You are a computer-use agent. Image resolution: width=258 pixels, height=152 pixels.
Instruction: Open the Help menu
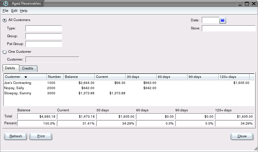tap(24, 11)
